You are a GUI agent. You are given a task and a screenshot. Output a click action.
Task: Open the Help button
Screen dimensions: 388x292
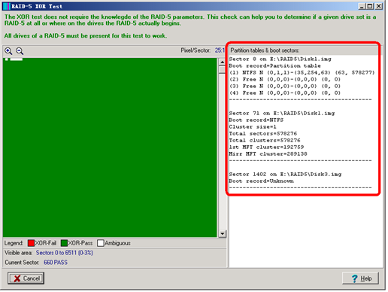tap(360, 278)
